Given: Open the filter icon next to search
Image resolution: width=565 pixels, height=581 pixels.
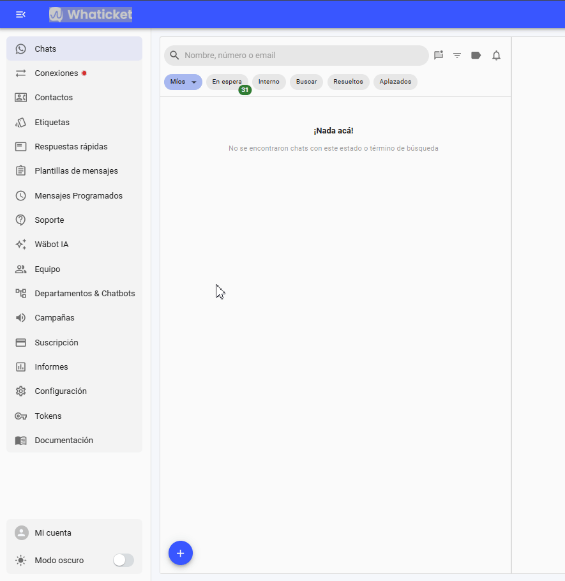Looking at the screenshot, I should coord(457,56).
